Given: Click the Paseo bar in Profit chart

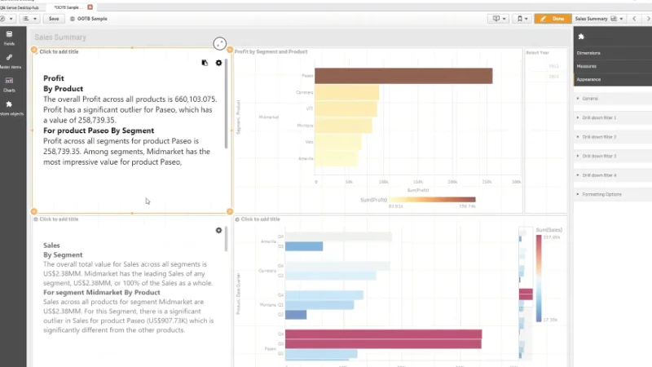Looking at the screenshot, I should (x=403, y=76).
